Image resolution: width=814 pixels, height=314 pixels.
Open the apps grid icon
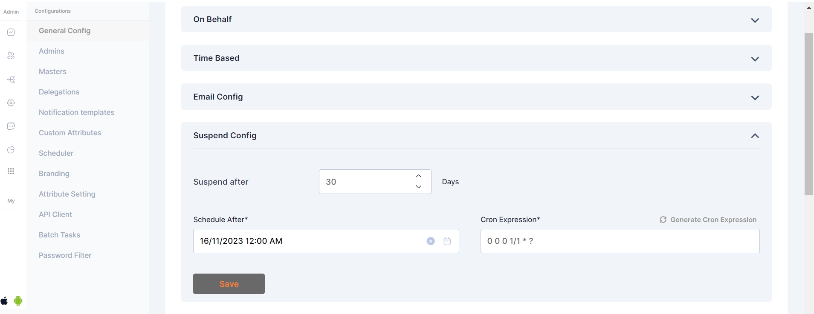point(11,171)
